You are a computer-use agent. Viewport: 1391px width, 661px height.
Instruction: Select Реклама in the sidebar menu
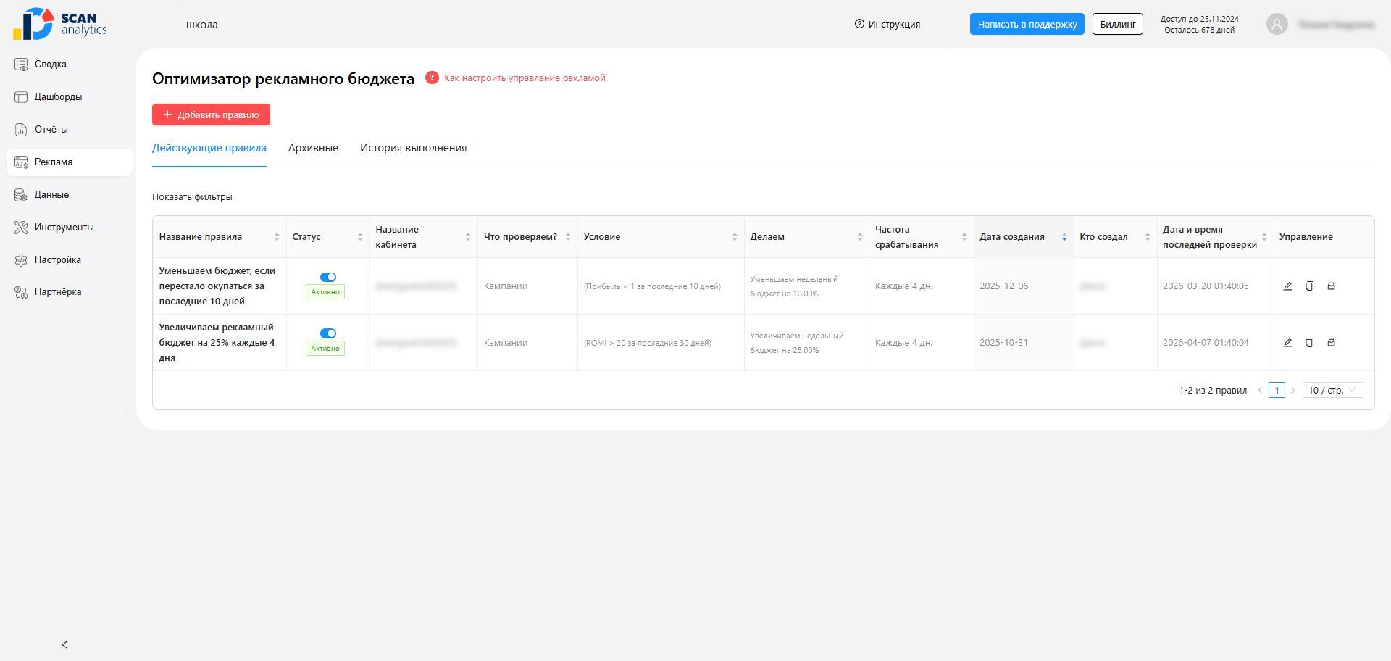tap(70, 162)
